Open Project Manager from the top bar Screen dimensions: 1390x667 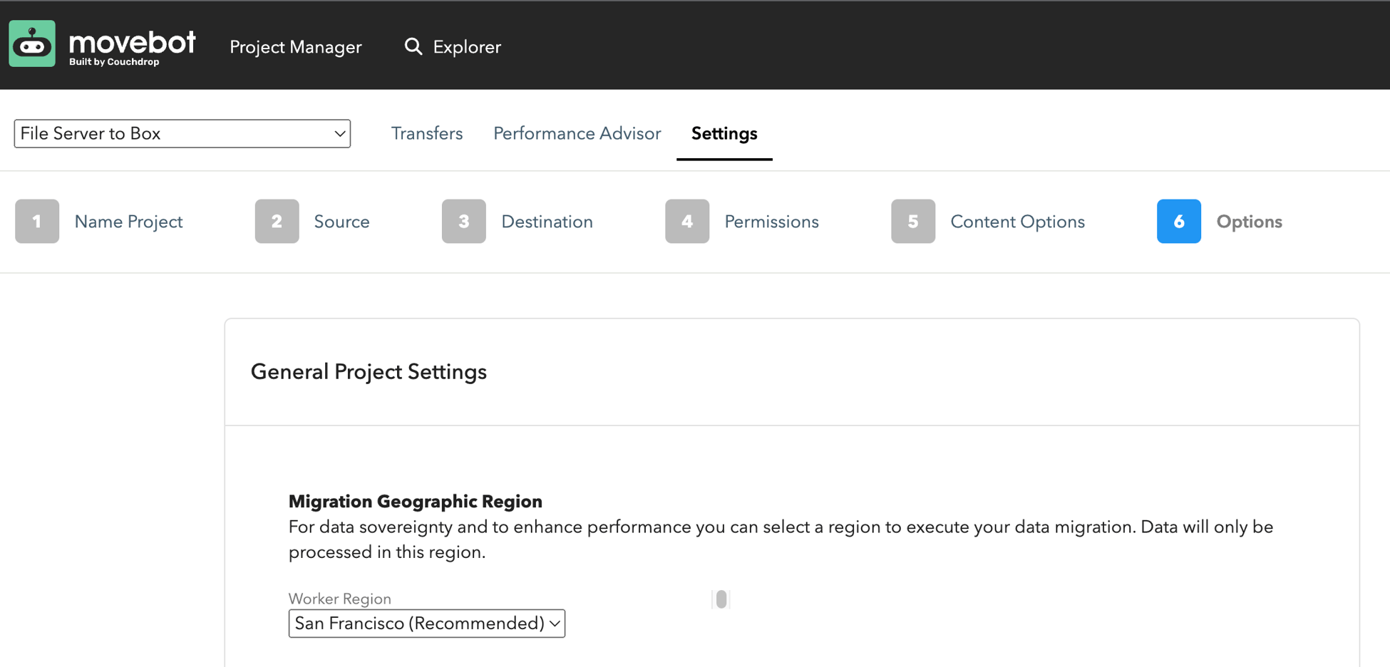(295, 46)
